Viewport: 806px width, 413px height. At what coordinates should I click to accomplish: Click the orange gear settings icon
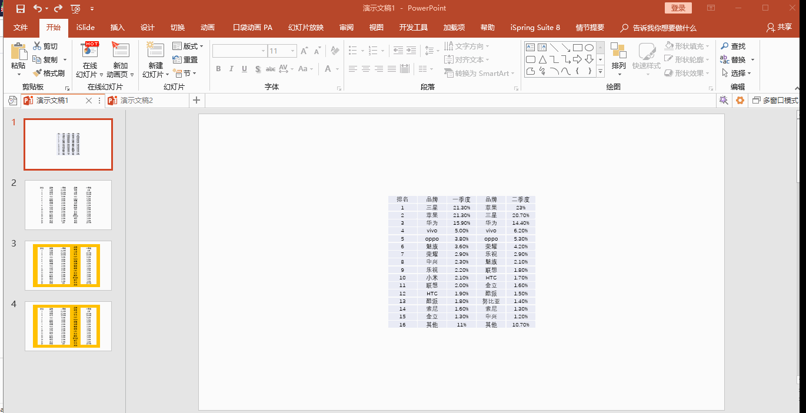[x=740, y=101]
